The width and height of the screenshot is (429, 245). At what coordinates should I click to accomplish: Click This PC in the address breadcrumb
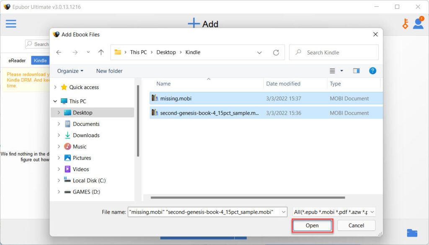pyautogui.click(x=138, y=52)
